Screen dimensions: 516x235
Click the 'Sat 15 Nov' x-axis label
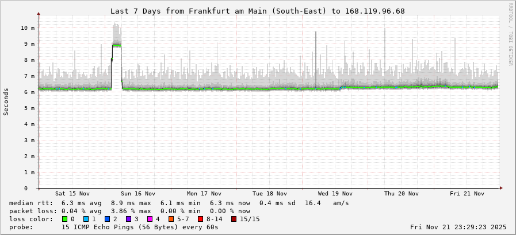tap(72, 194)
